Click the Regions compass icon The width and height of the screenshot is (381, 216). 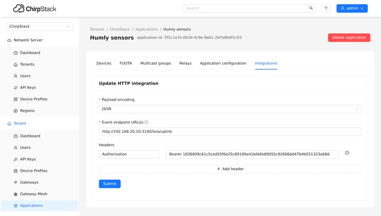pyautogui.click(x=16, y=111)
